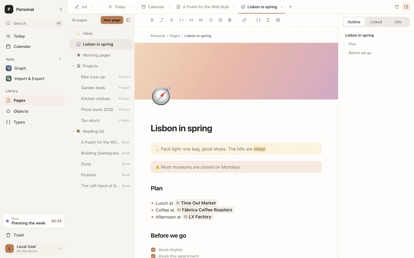Insert a math formula with sigma icon
The image size is (414, 258).
[268, 20]
